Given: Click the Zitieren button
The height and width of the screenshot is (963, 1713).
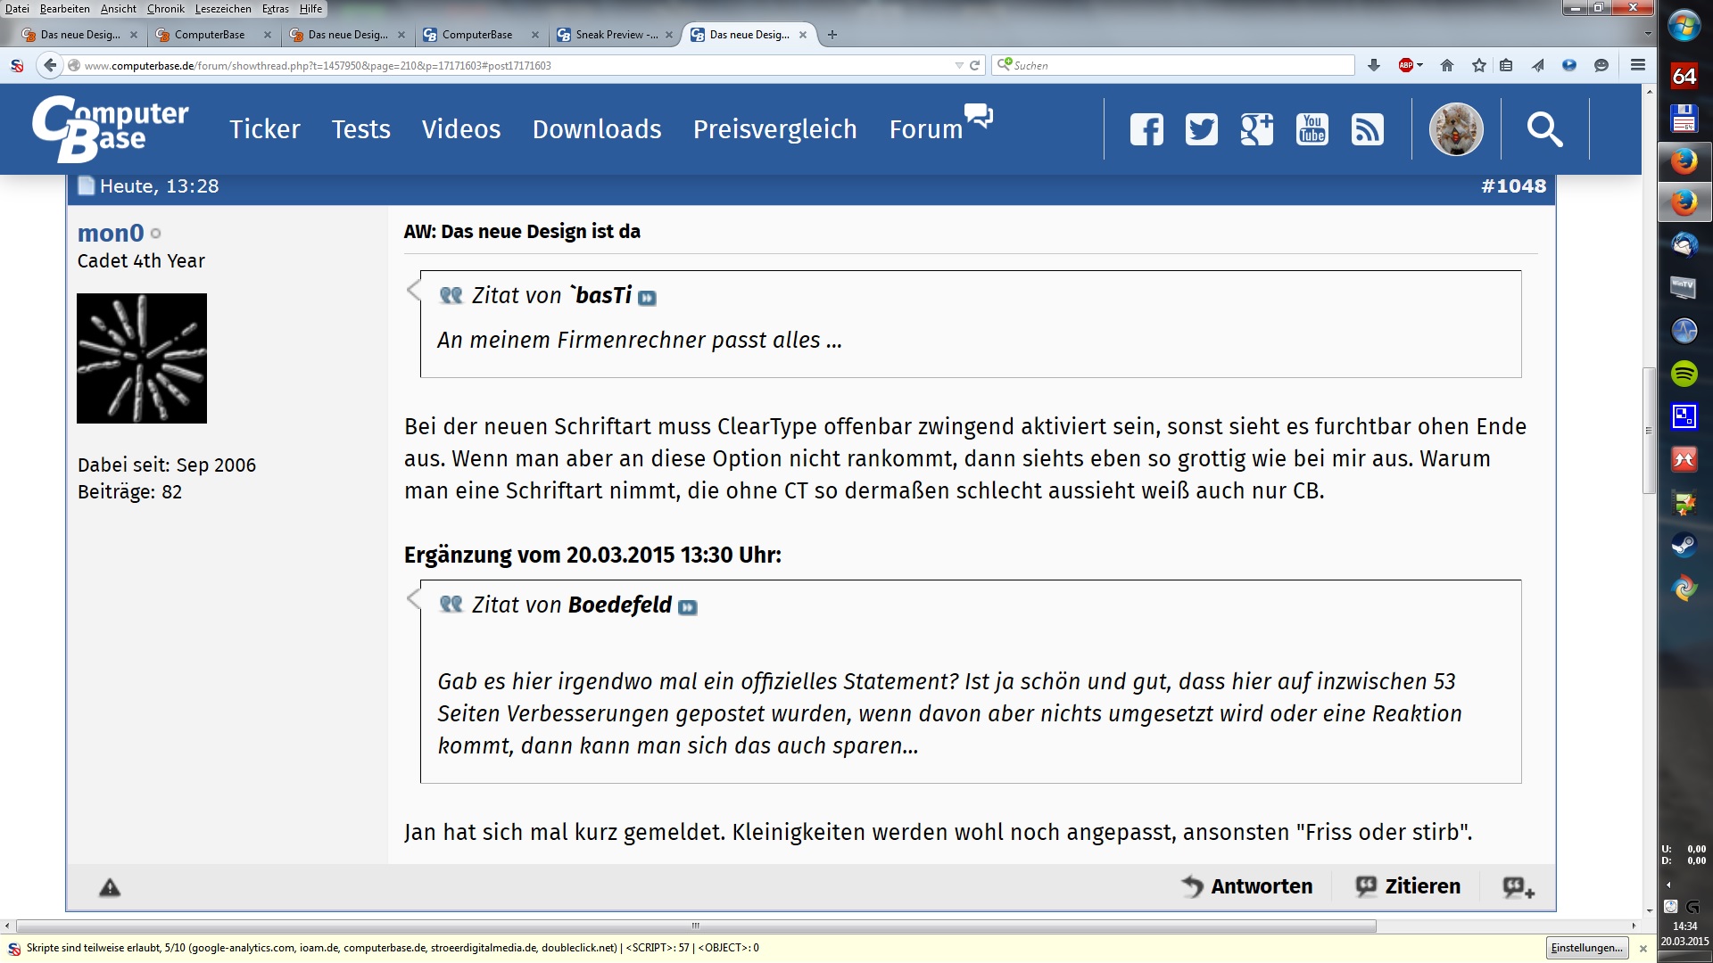Looking at the screenshot, I should [1408, 886].
